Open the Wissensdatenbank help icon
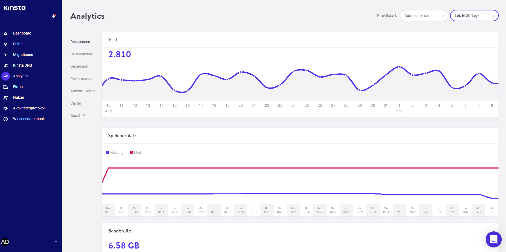The image size is (506, 252). pyautogui.click(x=6, y=119)
